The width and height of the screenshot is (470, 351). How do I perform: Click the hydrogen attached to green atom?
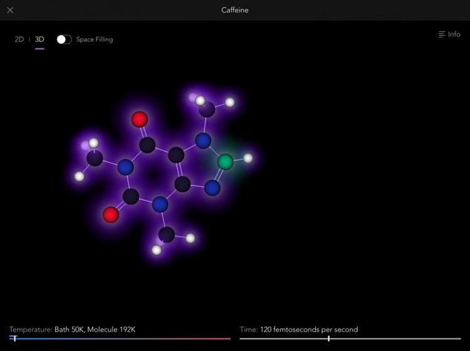(248, 158)
